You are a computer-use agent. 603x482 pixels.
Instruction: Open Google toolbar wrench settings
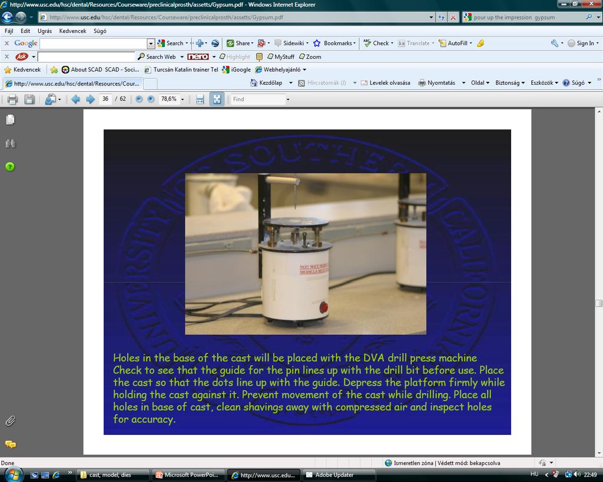pos(555,44)
